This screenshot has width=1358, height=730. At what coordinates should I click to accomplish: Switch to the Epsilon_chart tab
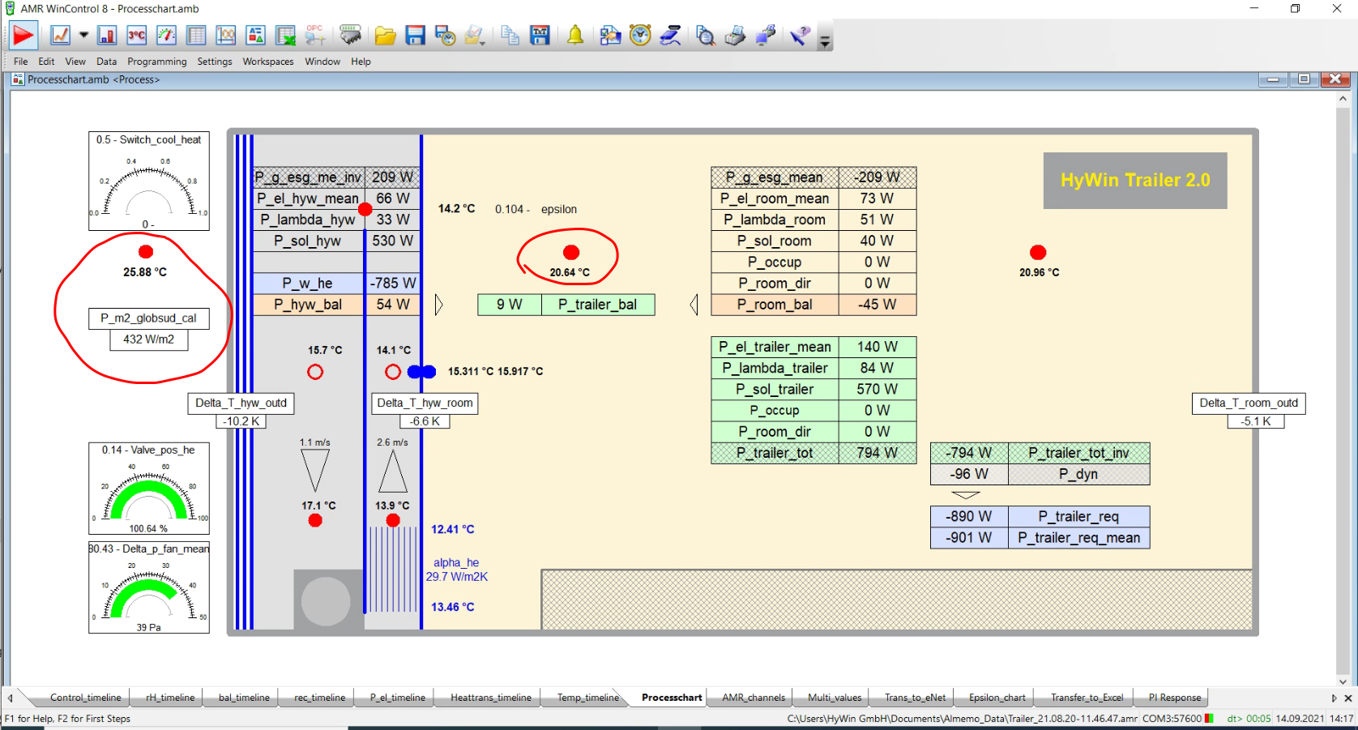click(x=997, y=698)
